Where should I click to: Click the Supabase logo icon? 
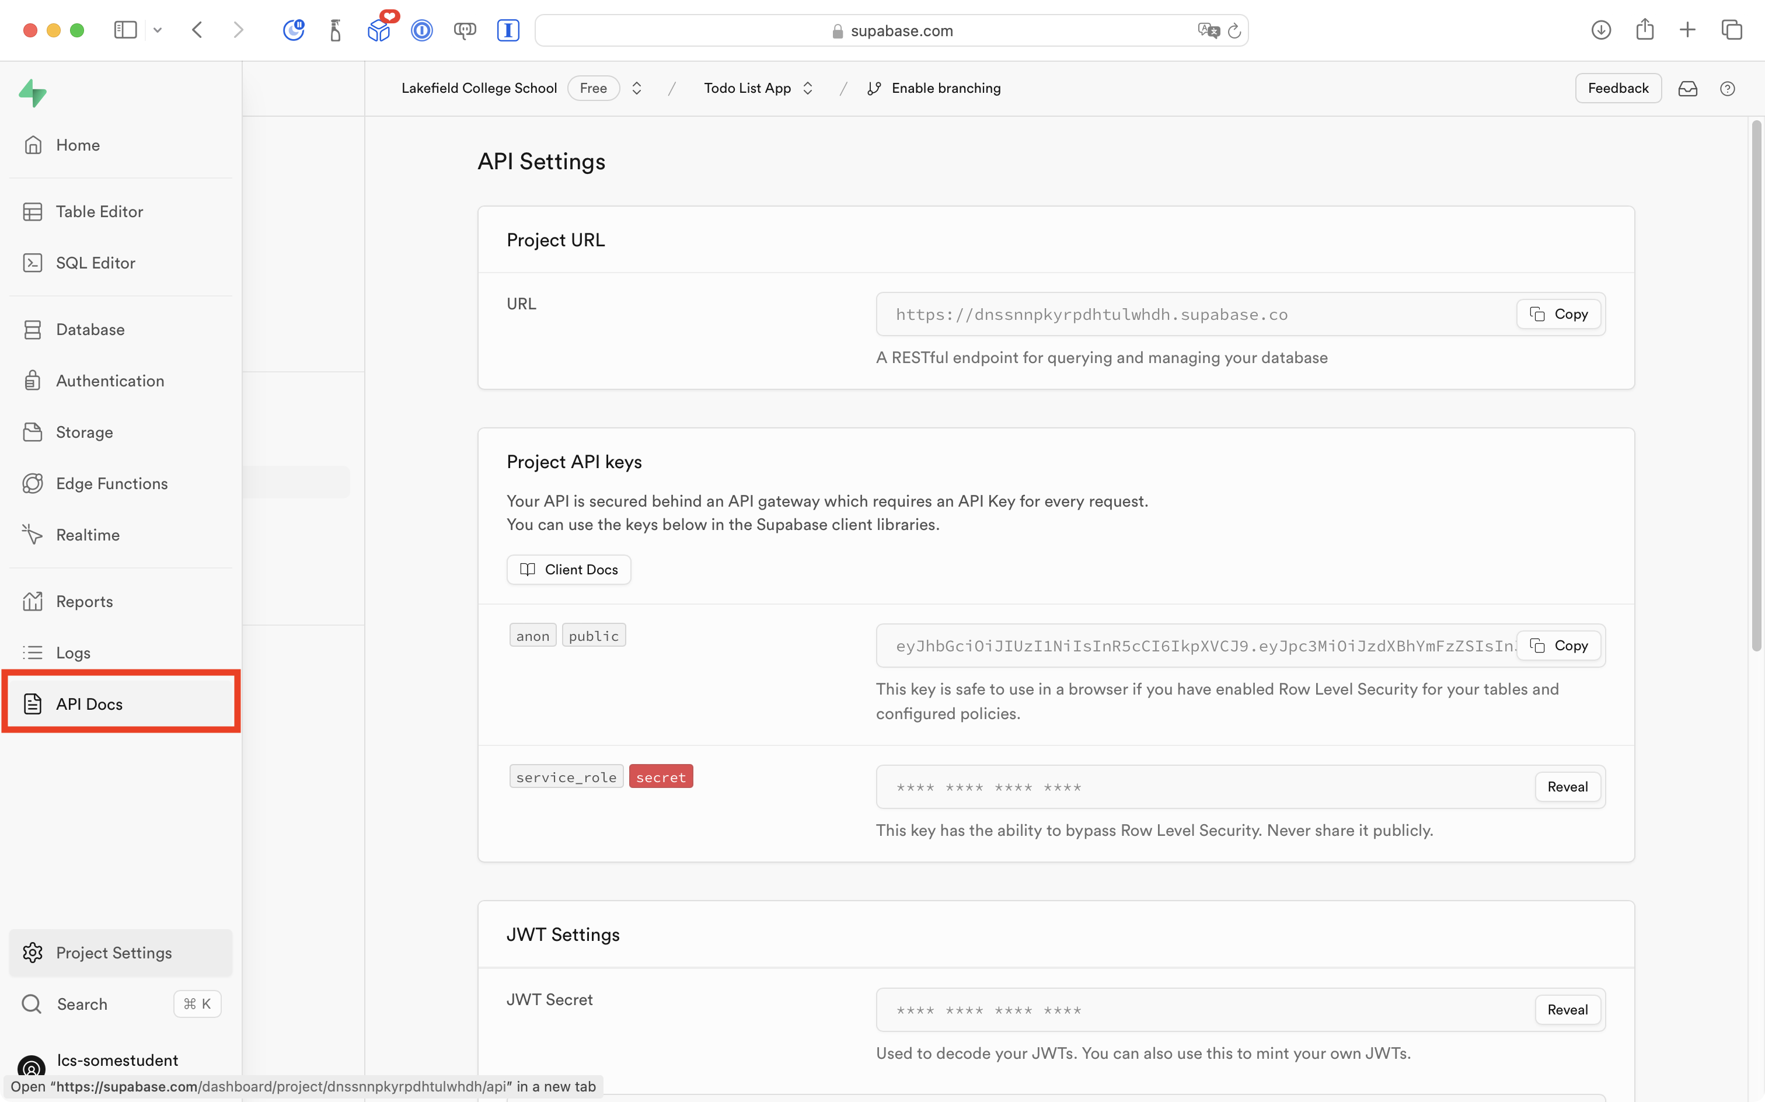(32, 93)
